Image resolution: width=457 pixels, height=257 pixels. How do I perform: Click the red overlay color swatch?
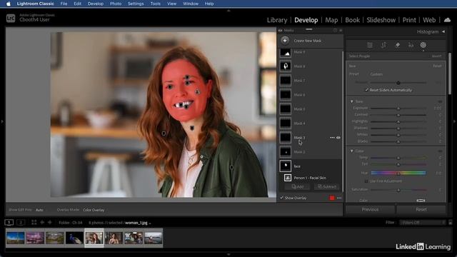tap(331, 198)
